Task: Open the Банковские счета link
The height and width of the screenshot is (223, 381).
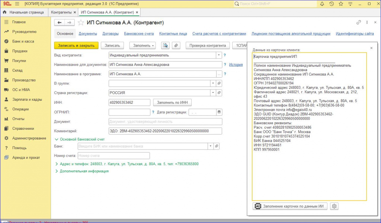Action: pyautogui.click(x=139, y=34)
